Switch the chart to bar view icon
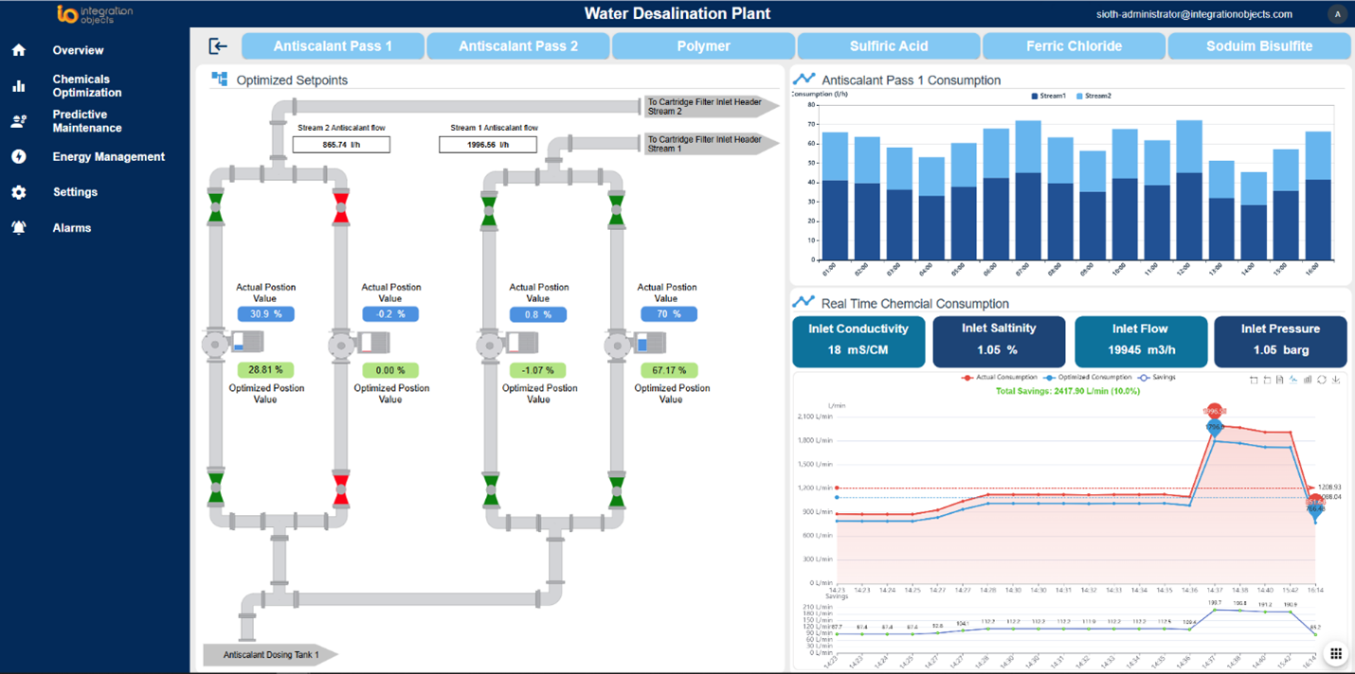Image resolution: width=1355 pixels, height=674 pixels. coord(1308,380)
